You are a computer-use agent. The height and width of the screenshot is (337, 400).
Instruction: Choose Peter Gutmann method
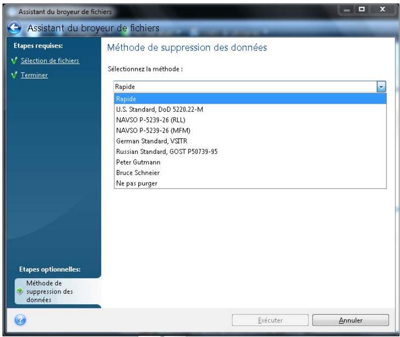tap(250, 162)
